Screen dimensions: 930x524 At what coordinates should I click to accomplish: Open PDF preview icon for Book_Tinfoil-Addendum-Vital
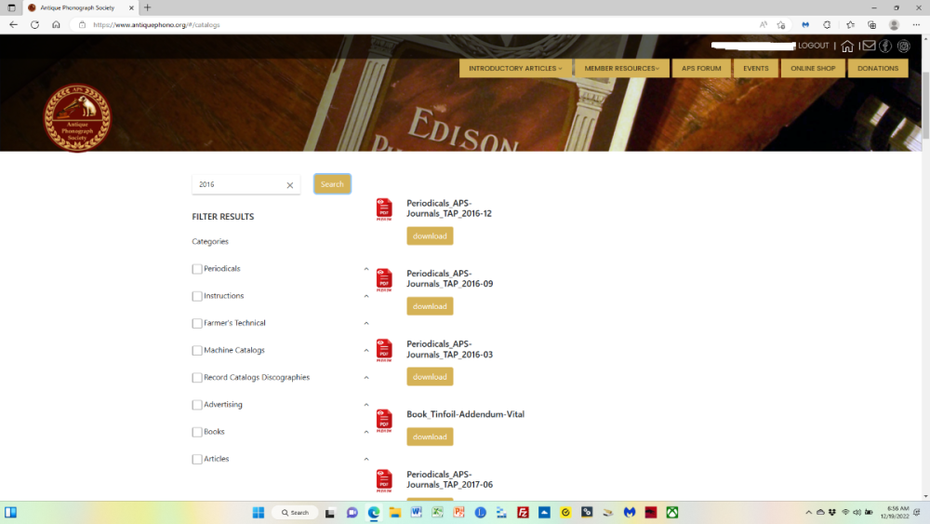pyautogui.click(x=384, y=421)
